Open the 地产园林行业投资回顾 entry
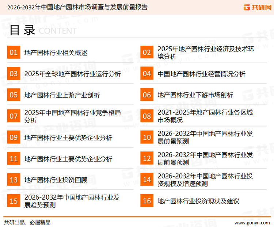Screen dimensions: 274x227 pyautogui.click(x=56, y=180)
